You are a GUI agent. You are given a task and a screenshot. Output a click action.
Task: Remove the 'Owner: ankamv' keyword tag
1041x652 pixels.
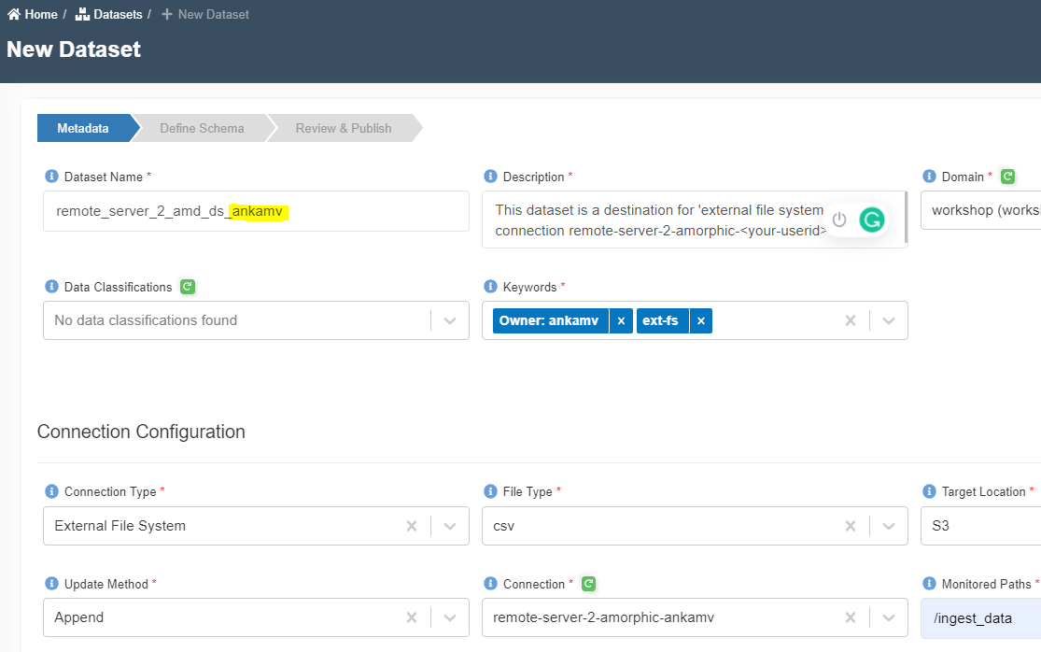pyautogui.click(x=621, y=320)
